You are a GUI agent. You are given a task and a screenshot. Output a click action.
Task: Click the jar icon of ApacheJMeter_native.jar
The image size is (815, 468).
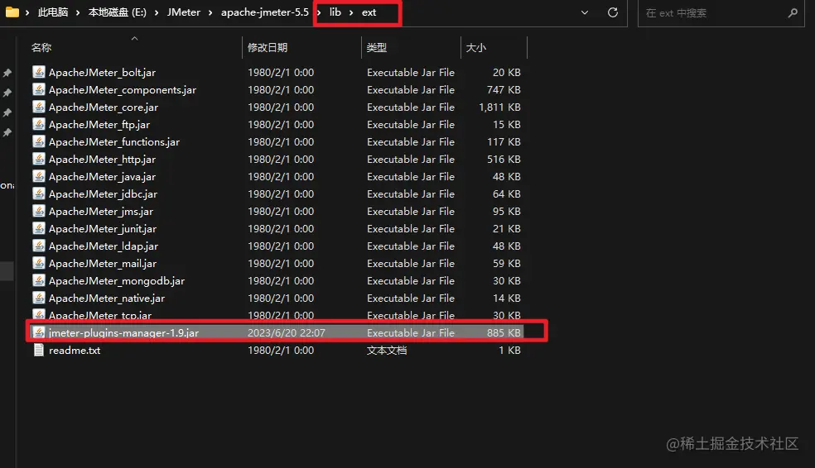tap(39, 298)
